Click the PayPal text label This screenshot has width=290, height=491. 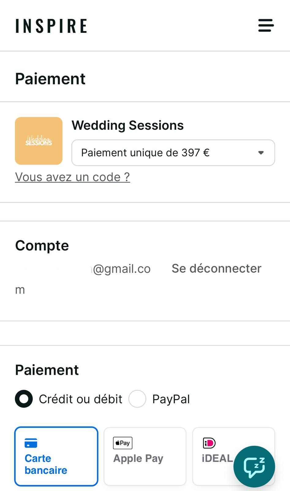click(171, 399)
